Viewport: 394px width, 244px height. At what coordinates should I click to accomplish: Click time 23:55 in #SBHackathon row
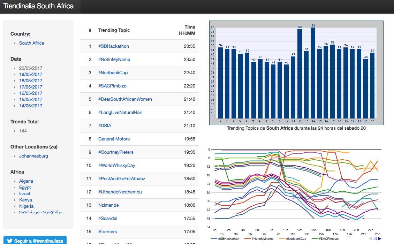click(x=189, y=46)
